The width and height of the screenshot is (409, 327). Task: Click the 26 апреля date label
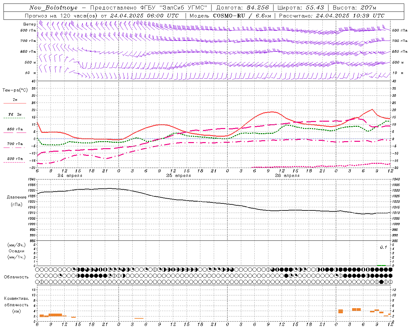287,176
